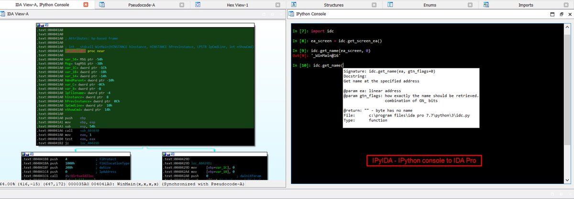Click the Imports tab icon
The image size is (574, 199).
[486, 4]
